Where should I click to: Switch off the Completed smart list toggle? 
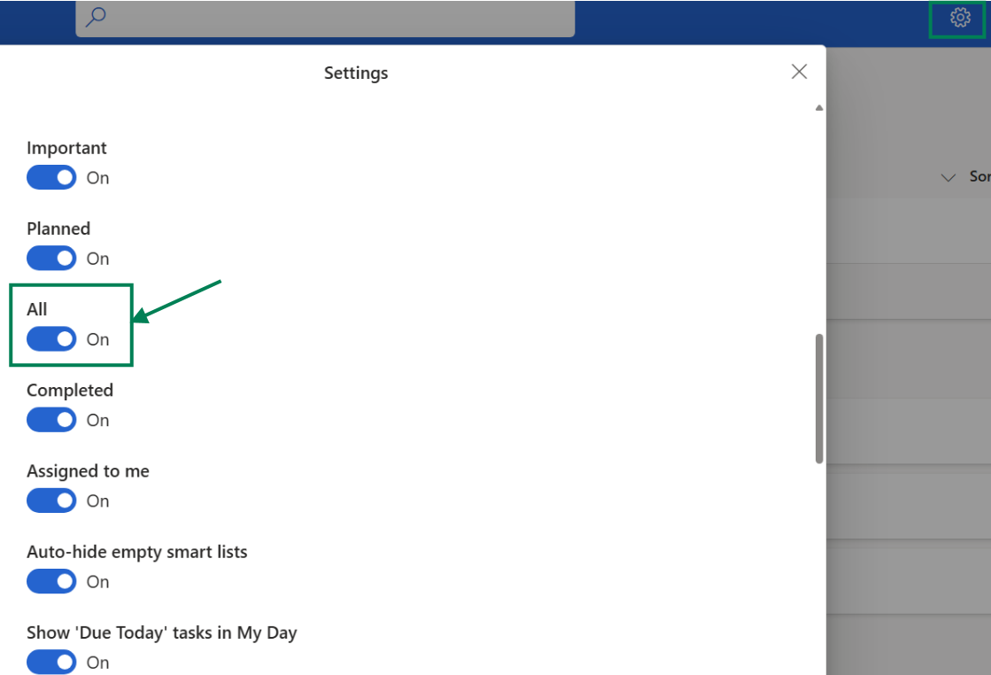click(51, 420)
